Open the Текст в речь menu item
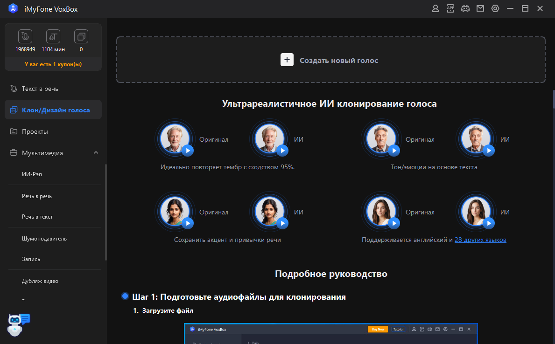The width and height of the screenshot is (555, 344). pyautogui.click(x=40, y=89)
